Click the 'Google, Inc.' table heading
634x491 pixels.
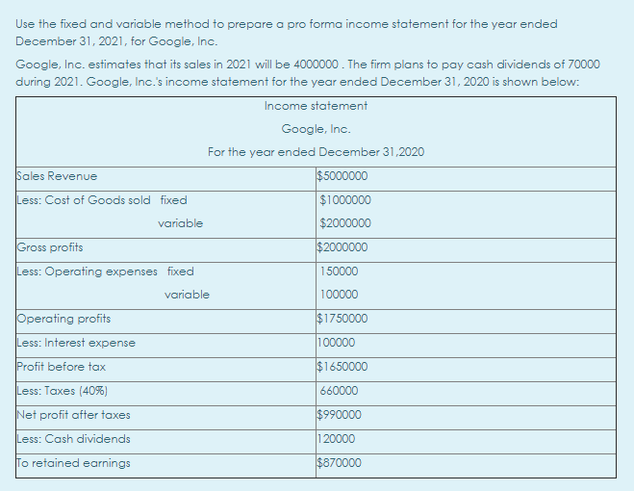316,129
